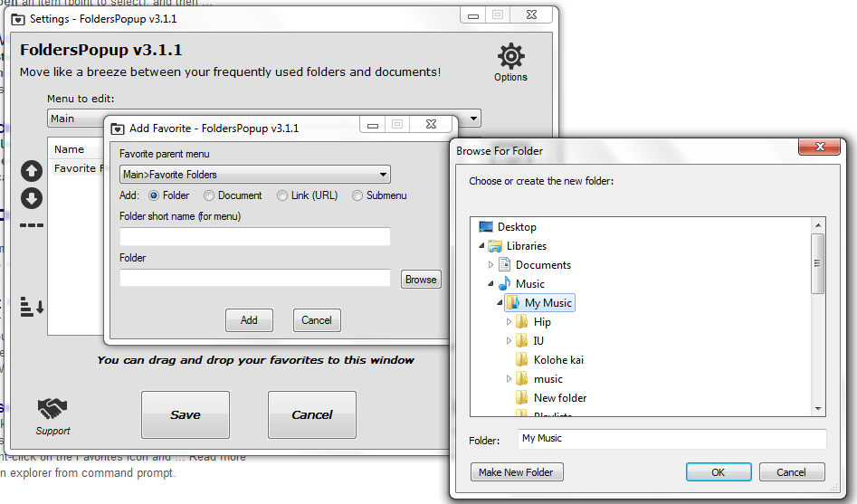Click OK in Browse For Folder
This screenshot has height=504, width=857.
[x=719, y=472]
